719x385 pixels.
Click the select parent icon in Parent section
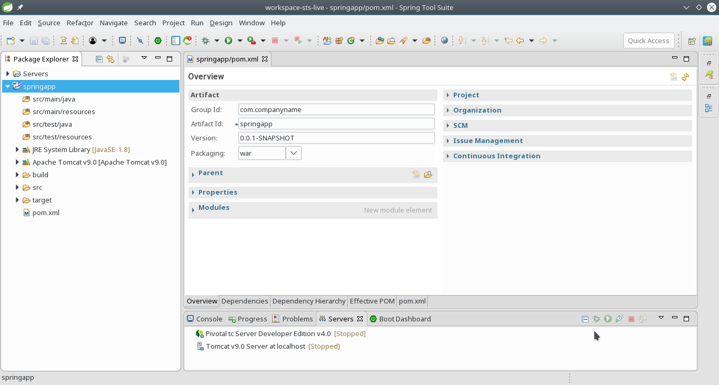coord(416,175)
